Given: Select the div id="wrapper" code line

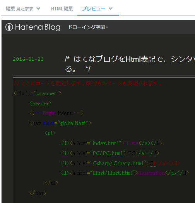Looking at the screenshot, I should (38, 93).
